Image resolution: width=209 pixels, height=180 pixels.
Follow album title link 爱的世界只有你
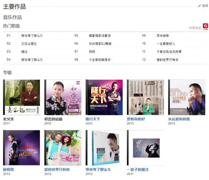pos(57,170)
